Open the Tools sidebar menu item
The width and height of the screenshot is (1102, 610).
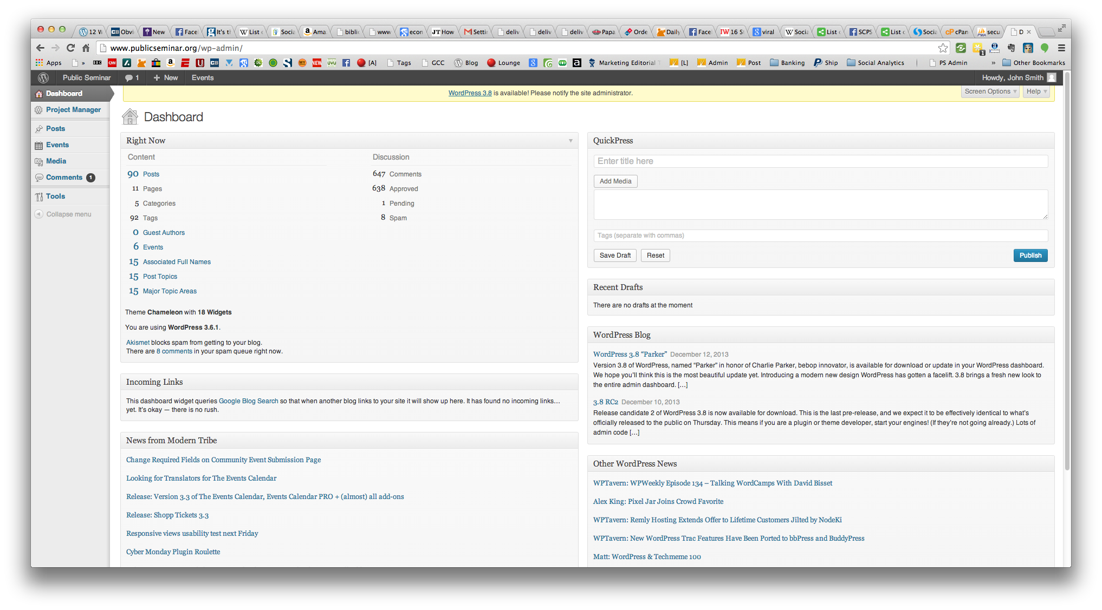(x=55, y=196)
